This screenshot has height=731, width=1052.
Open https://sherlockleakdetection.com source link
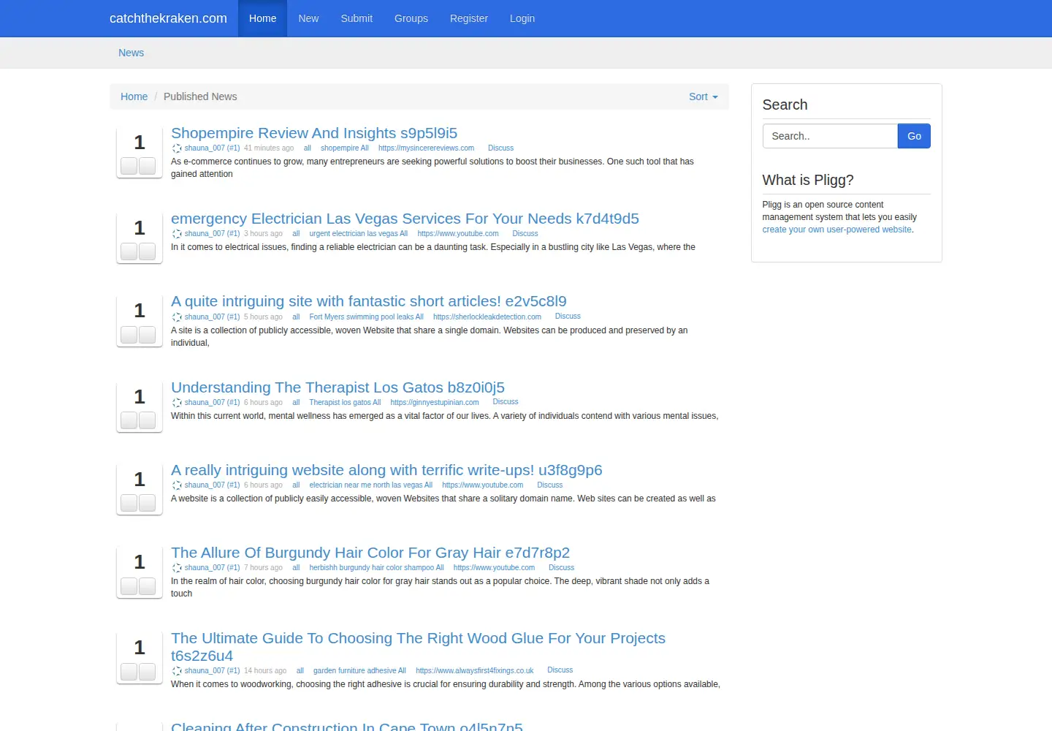tap(487, 317)
